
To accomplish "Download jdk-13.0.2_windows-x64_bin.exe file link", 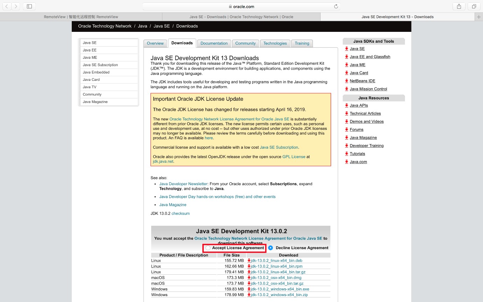I will pos(280,289).
